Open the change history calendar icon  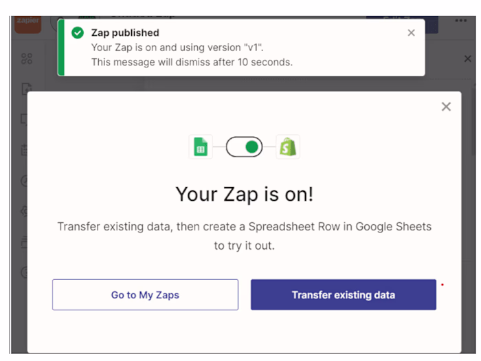click(27, 150)
